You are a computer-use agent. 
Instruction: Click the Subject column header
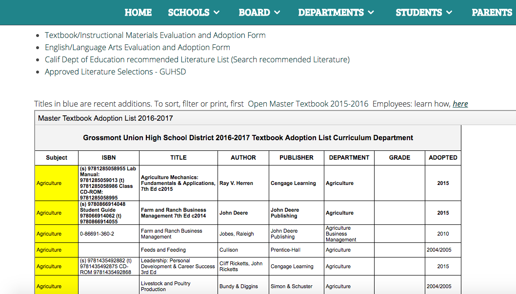pyautogui.click(x=57, y=158)
